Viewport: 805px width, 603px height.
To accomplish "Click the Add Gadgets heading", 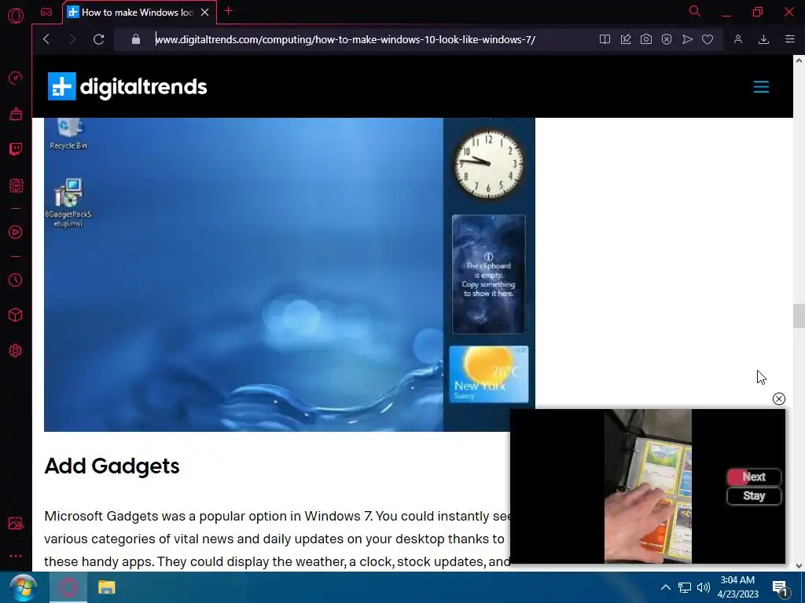I will pos(112,466).
